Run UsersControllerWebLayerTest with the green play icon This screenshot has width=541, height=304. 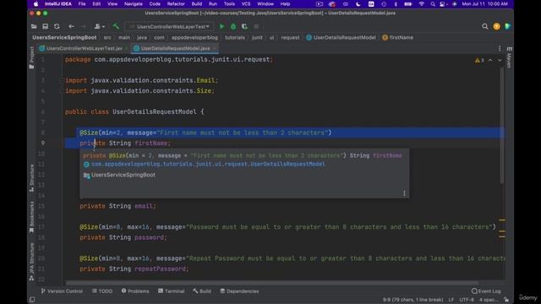(221, 26)
